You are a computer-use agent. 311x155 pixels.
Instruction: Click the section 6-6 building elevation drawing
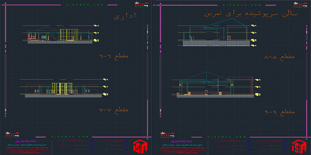tap(59, 35)
